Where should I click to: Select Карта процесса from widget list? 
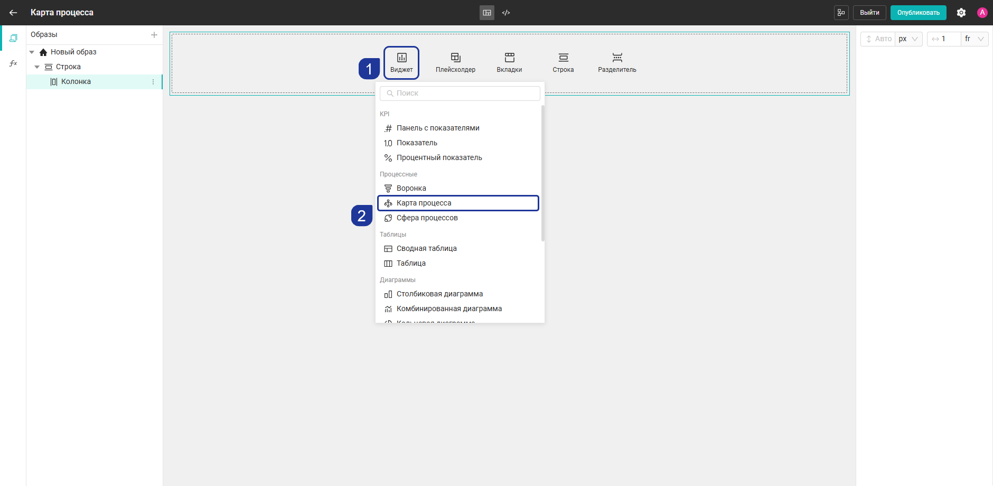pos(458,203)
